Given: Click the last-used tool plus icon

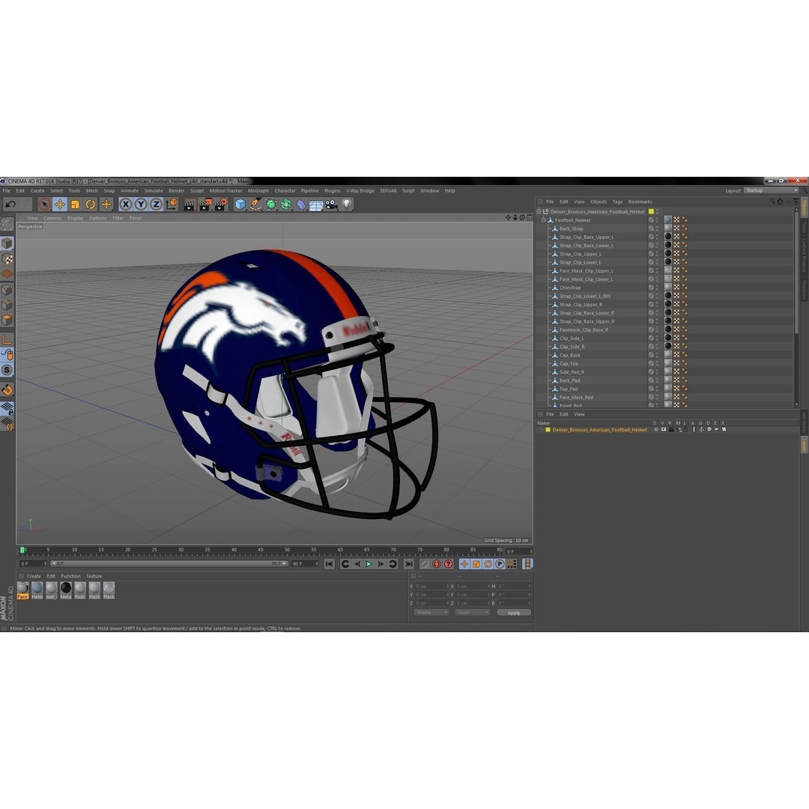Looking at the screenshot, I should [x=106, y=204].
